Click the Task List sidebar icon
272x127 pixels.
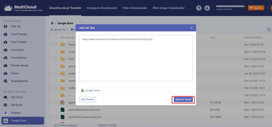click(5, 27)
